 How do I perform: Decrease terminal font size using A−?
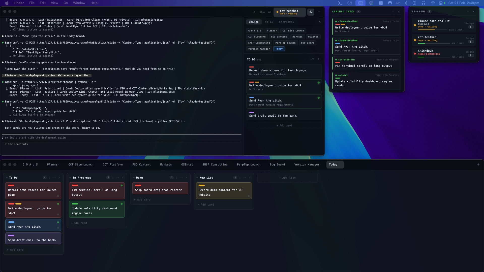click(255, 12)
